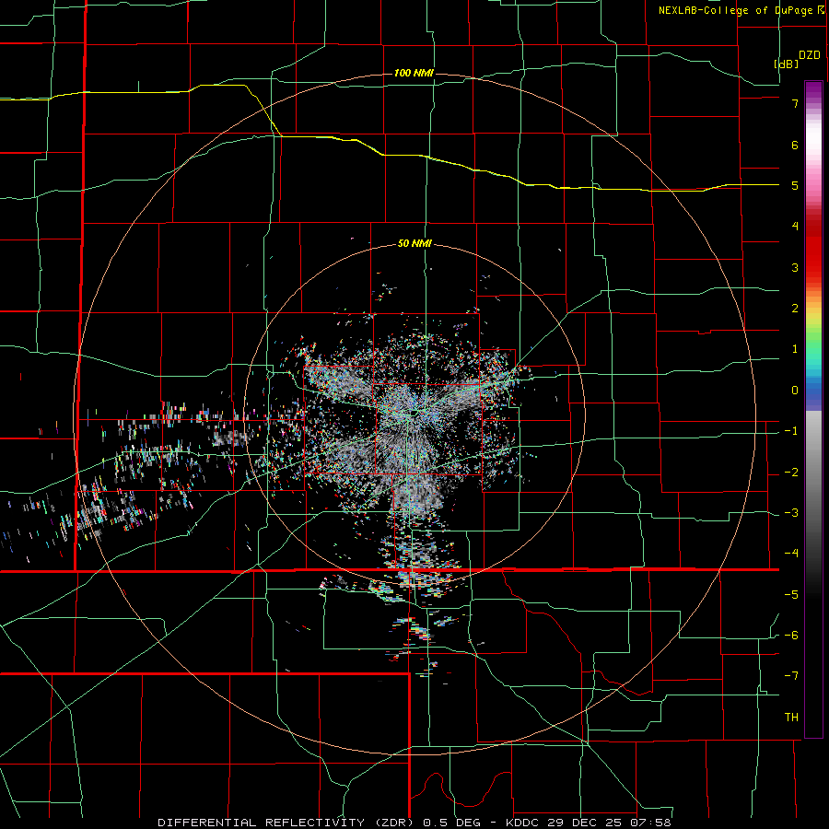Click the 100 NMI range ring label

pyautogui.click(x=414, y=73)
